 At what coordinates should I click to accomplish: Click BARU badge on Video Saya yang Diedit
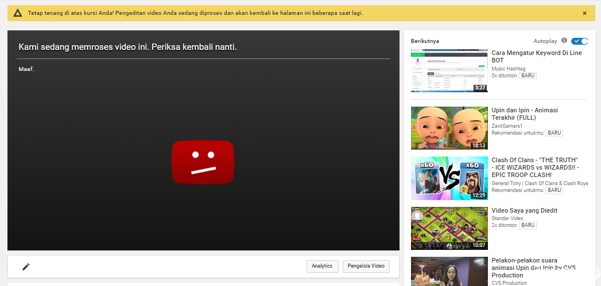tap(528, 225)
